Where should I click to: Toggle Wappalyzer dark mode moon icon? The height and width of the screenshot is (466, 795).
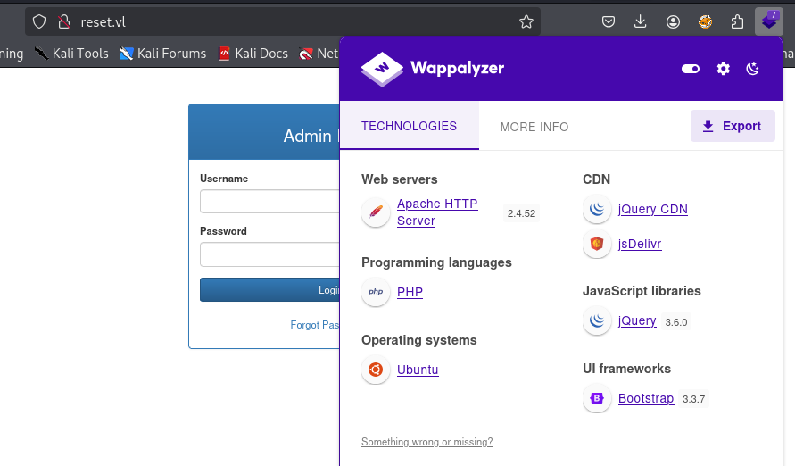tap(752, 69)
